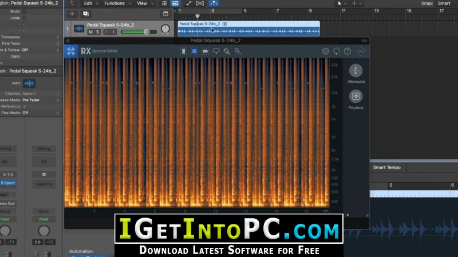Screen dimensions: 458x257
Task: Solo the Pedal Squeak track with S
Action: coord(97,32)
